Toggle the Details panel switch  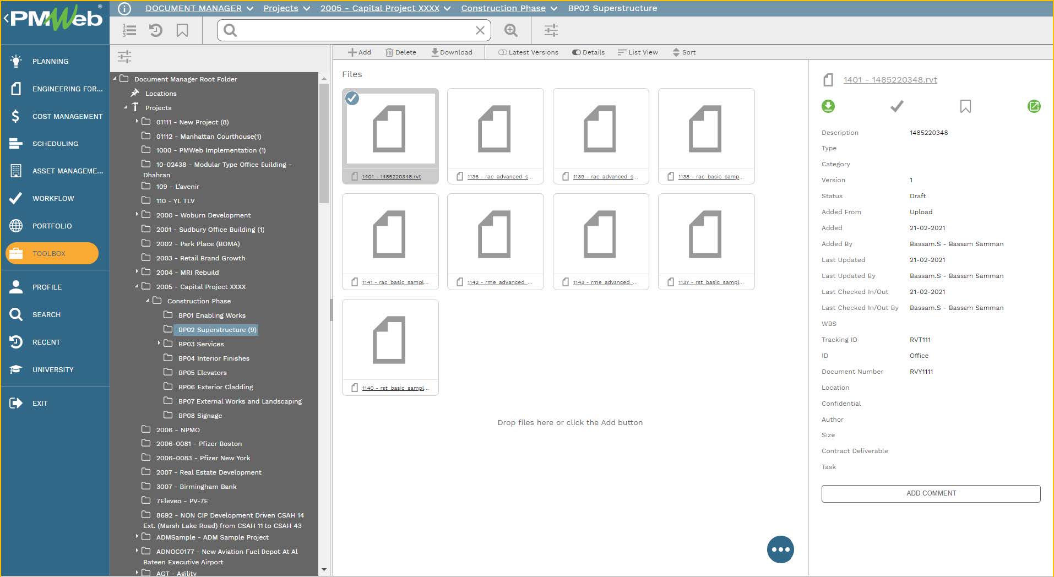(576, 52)
